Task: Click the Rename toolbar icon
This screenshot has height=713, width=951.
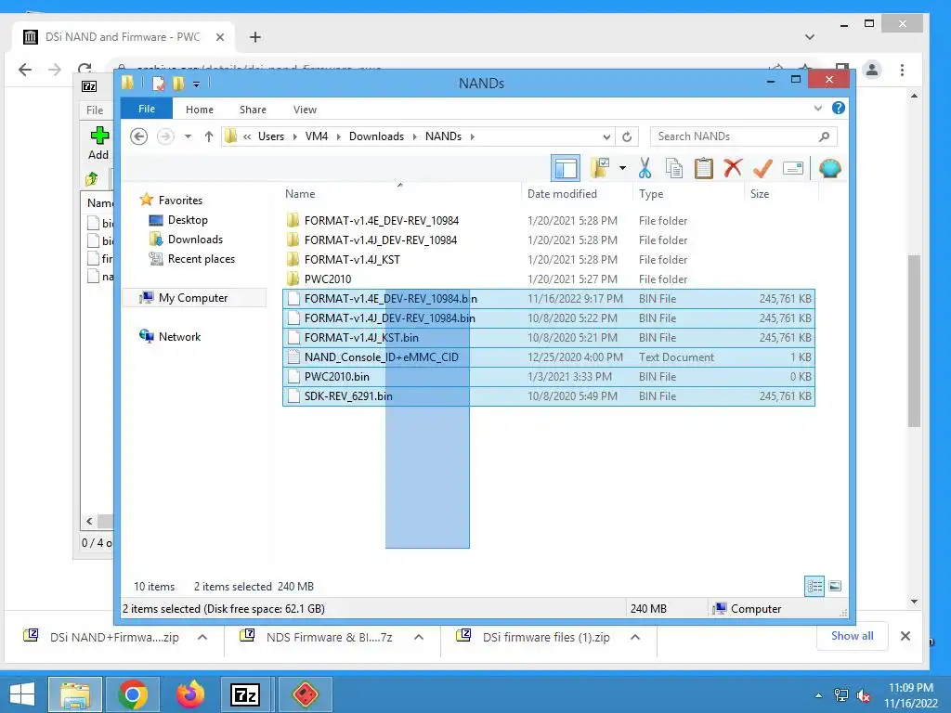Action: point(793,168)
